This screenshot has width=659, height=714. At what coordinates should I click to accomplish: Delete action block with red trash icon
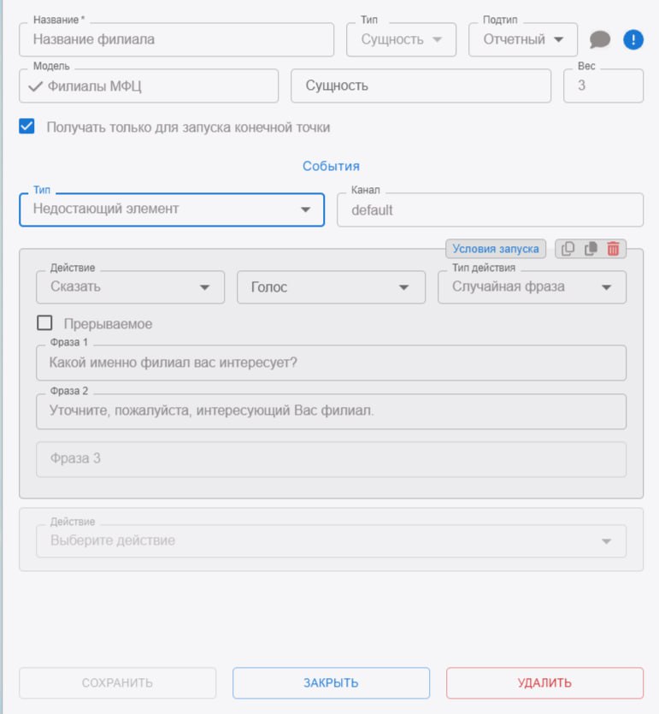coord(613,249)
